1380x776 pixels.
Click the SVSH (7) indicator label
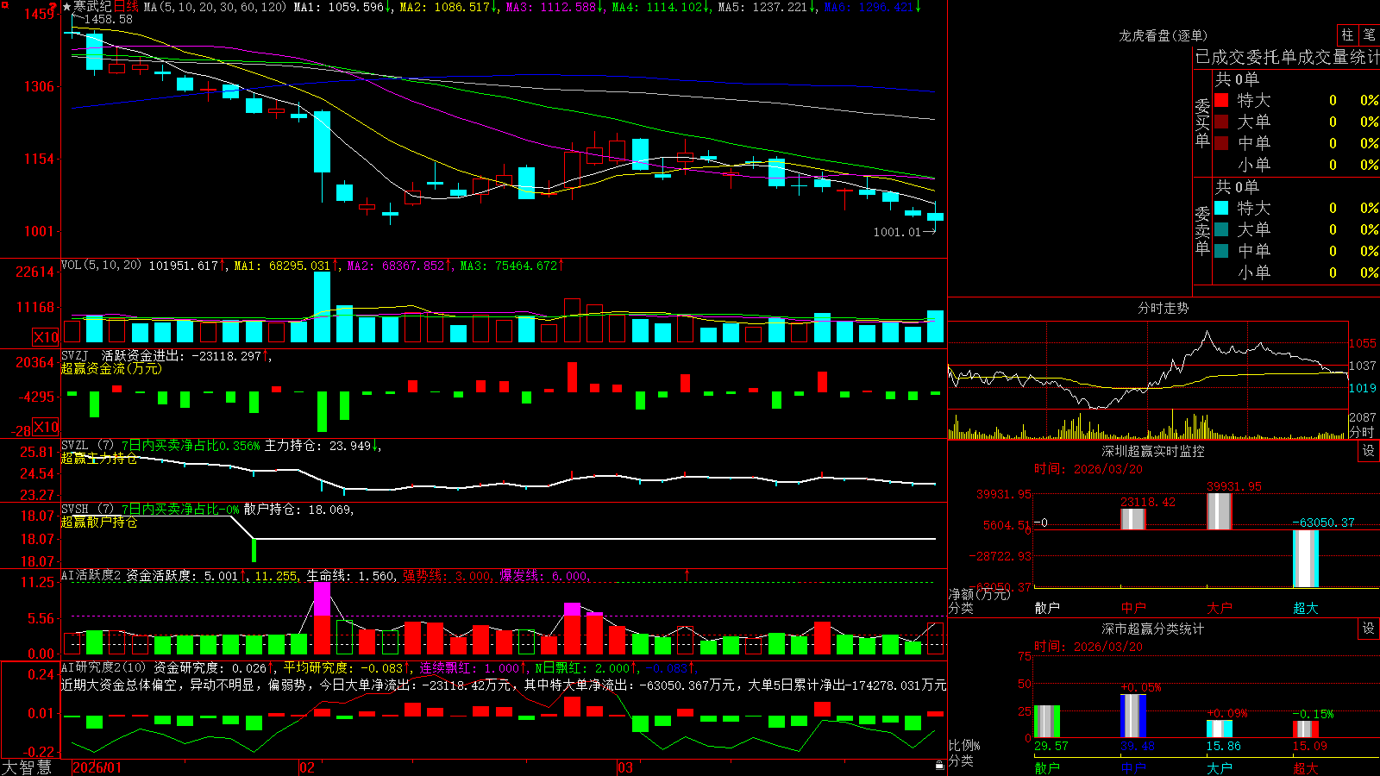coord(87,510)
